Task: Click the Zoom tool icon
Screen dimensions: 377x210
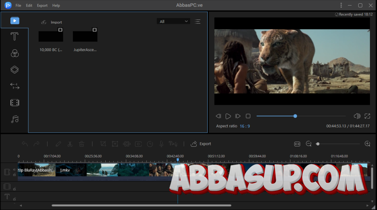Action: pos(115,144)
